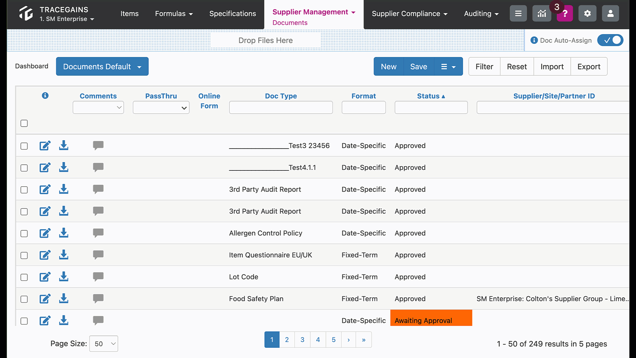Open the Specifications menu
The height and width of the screenshot is (358, 636).
click(233, 14)
